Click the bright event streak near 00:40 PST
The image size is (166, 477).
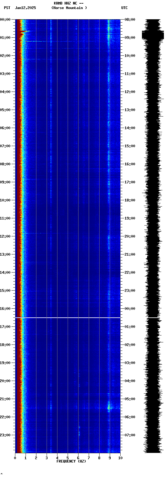(x=25, y=31)
